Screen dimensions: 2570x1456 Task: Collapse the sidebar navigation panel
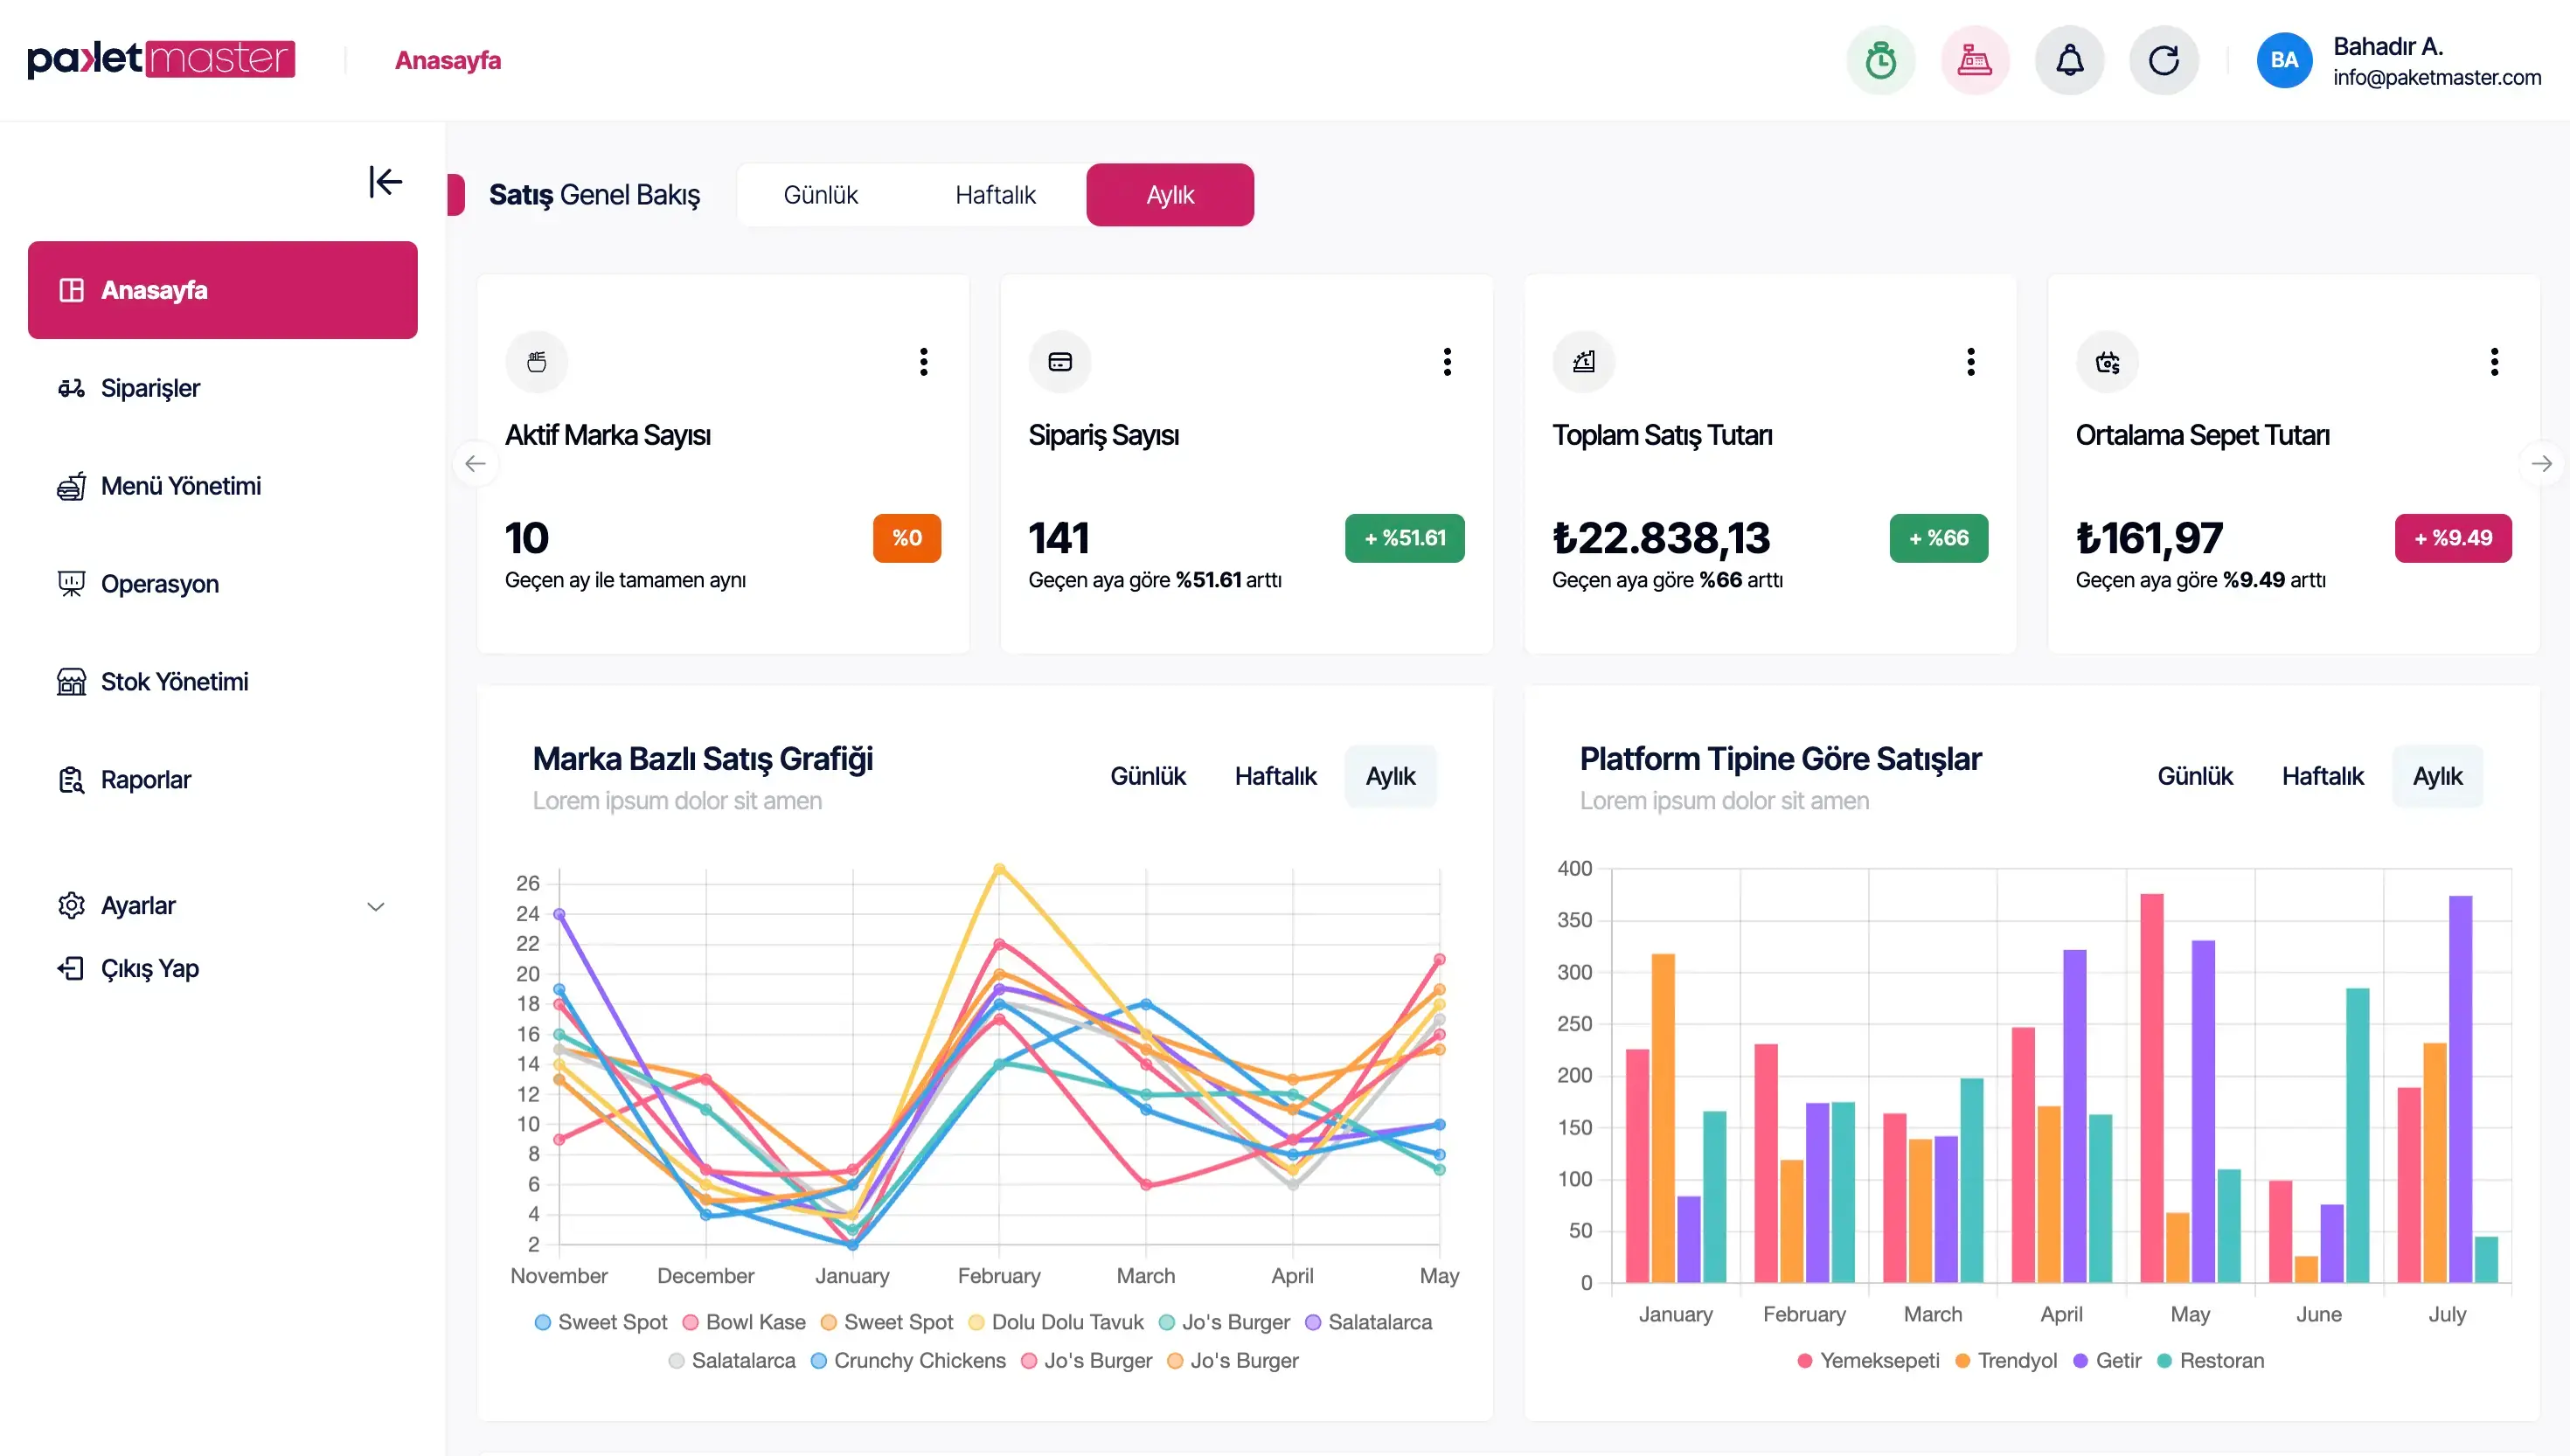coord(385,182)
